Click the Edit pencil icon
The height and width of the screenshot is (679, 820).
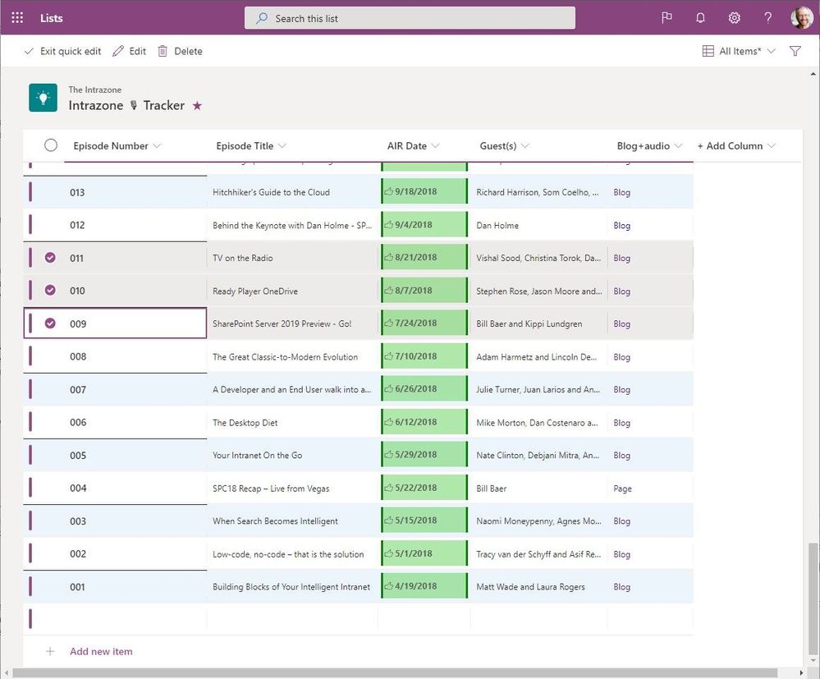(118, 51)
